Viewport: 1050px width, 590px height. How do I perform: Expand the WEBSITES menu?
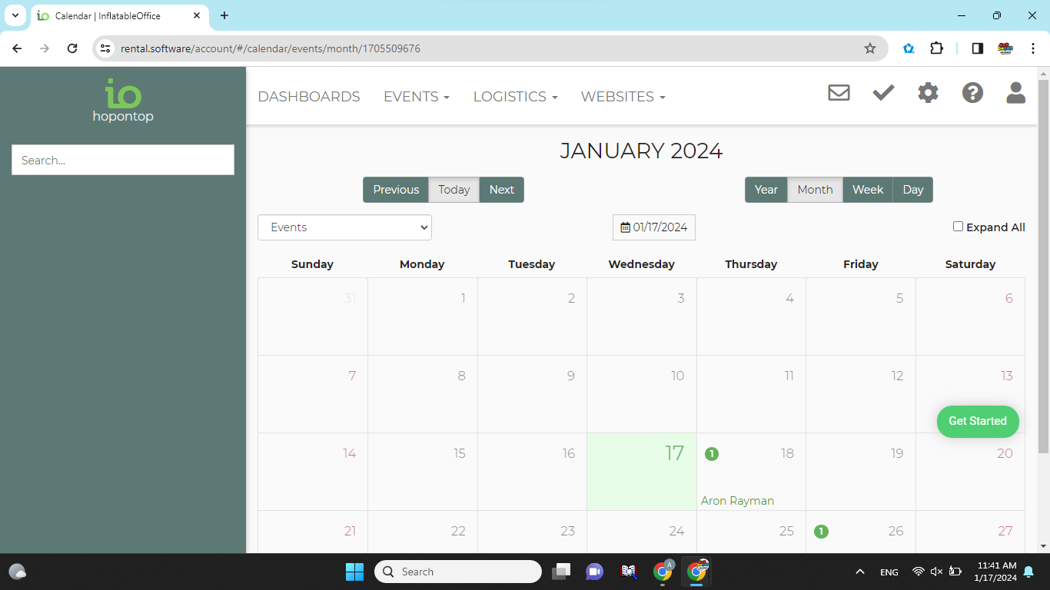click(x=623, y=97)
